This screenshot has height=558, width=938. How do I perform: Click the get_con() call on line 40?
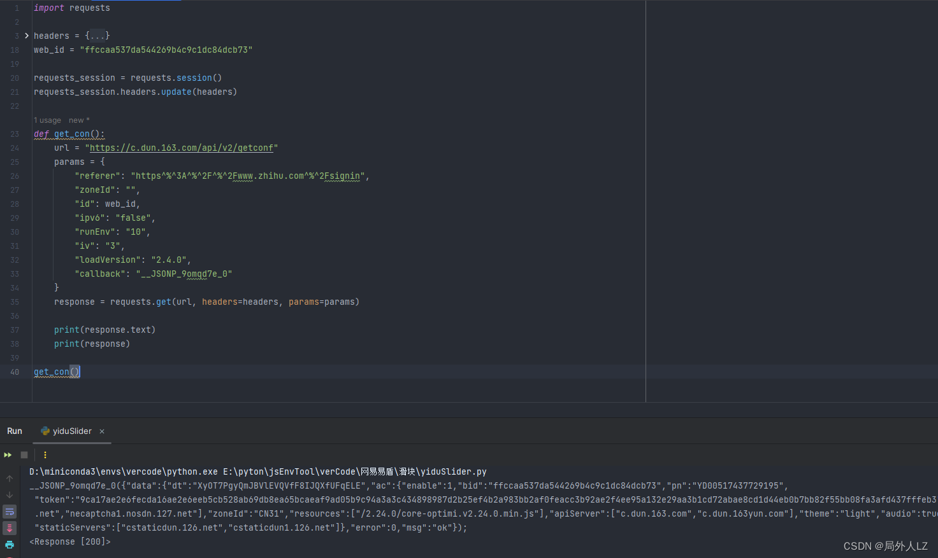click(57, 372)
